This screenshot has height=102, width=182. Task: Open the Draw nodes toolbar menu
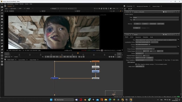[2, 10]
